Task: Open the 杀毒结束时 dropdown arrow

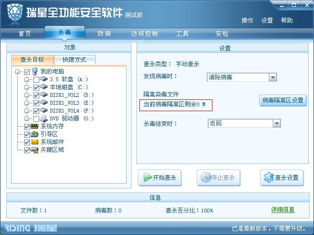Action: (x=277, y=123)
